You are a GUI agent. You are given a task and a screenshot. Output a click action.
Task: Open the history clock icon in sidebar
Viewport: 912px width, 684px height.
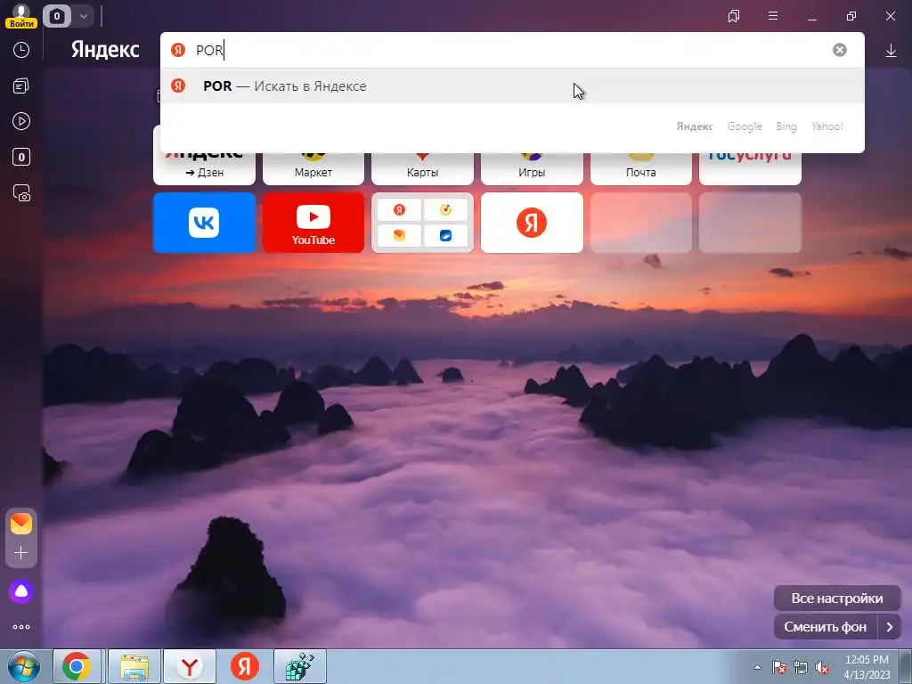[x=21, y=50]
